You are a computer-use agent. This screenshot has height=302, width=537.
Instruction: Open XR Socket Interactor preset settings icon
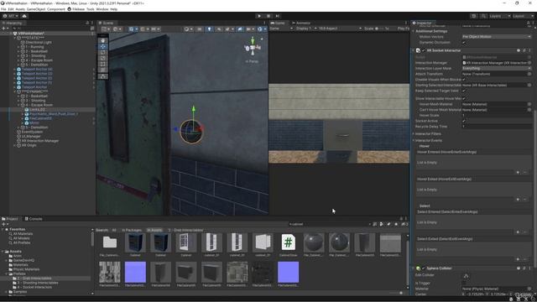[x=524, y=50]
